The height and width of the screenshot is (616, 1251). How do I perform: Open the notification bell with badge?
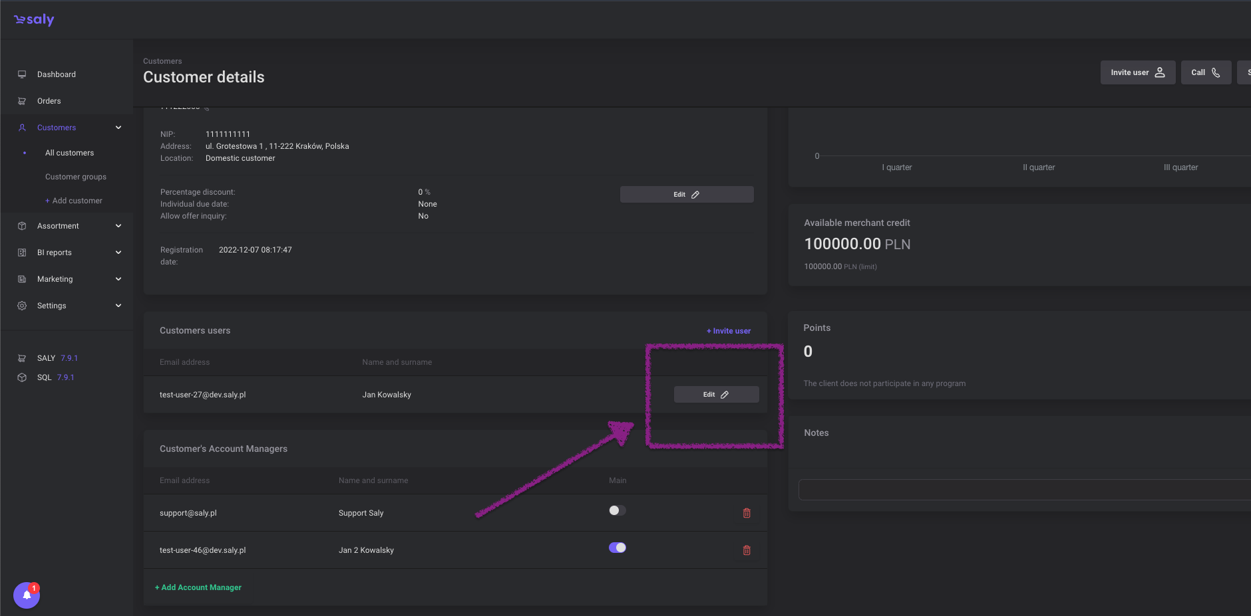27,595
